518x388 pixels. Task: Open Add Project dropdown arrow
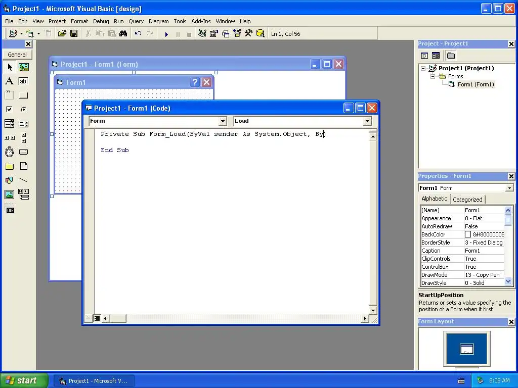coord(21,34)
